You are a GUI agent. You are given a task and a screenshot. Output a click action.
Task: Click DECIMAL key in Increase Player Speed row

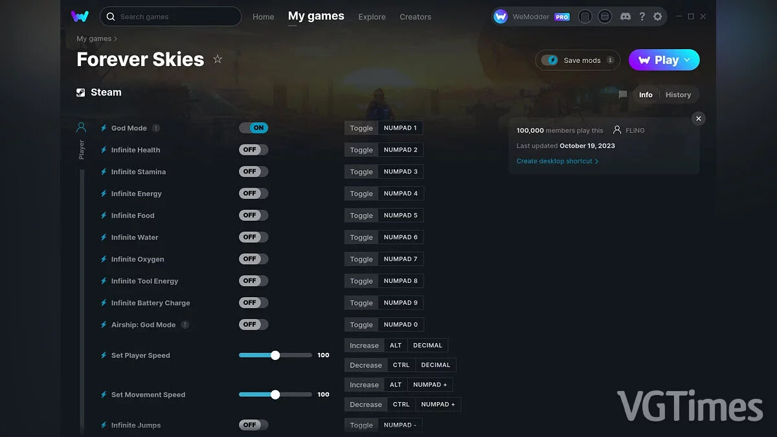pyautogui.click(x=427, y=345)
